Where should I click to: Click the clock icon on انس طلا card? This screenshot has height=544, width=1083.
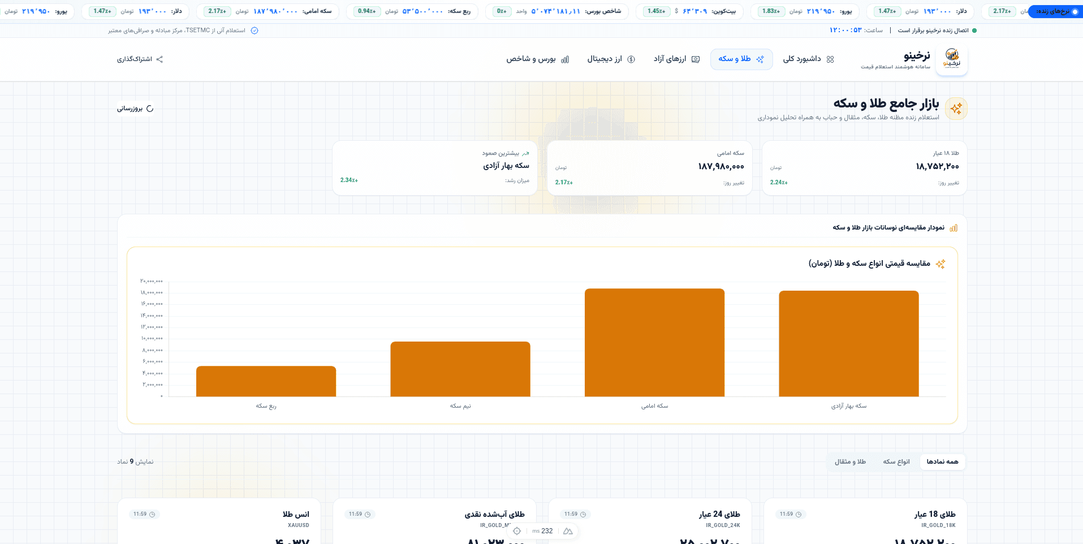point(152,515)
